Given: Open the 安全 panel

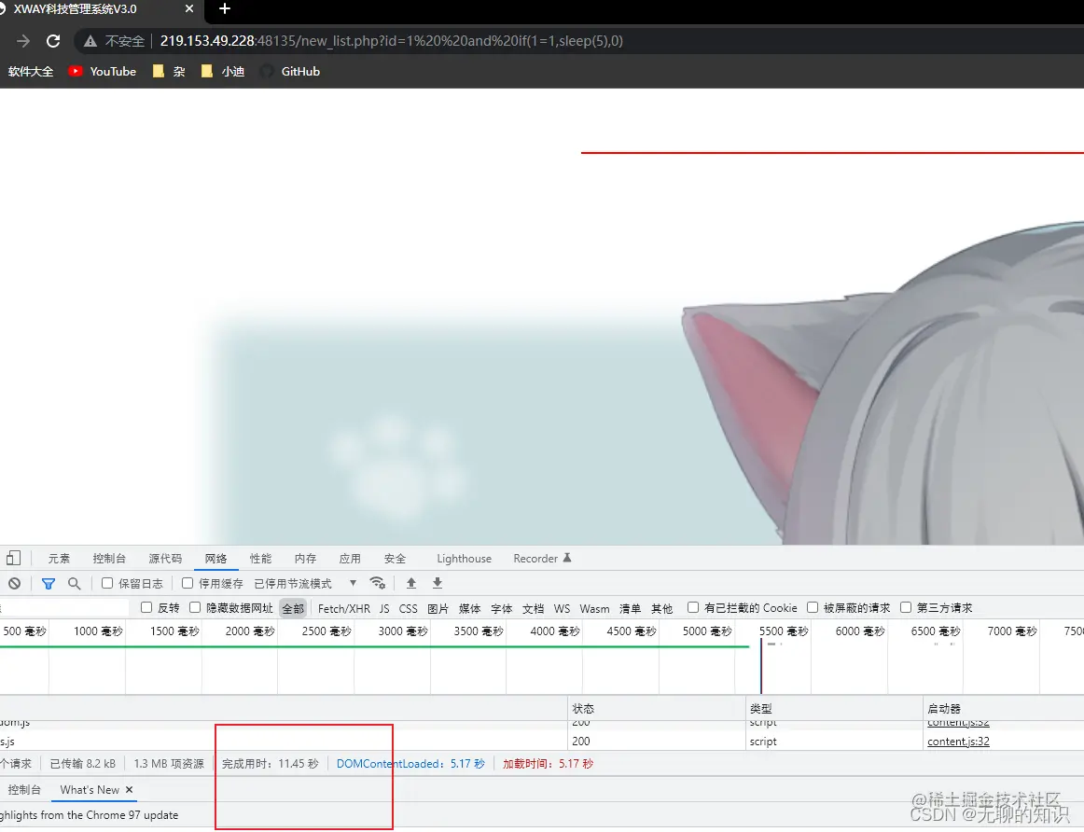Looking at the screenshot, I should pos(395,559).
